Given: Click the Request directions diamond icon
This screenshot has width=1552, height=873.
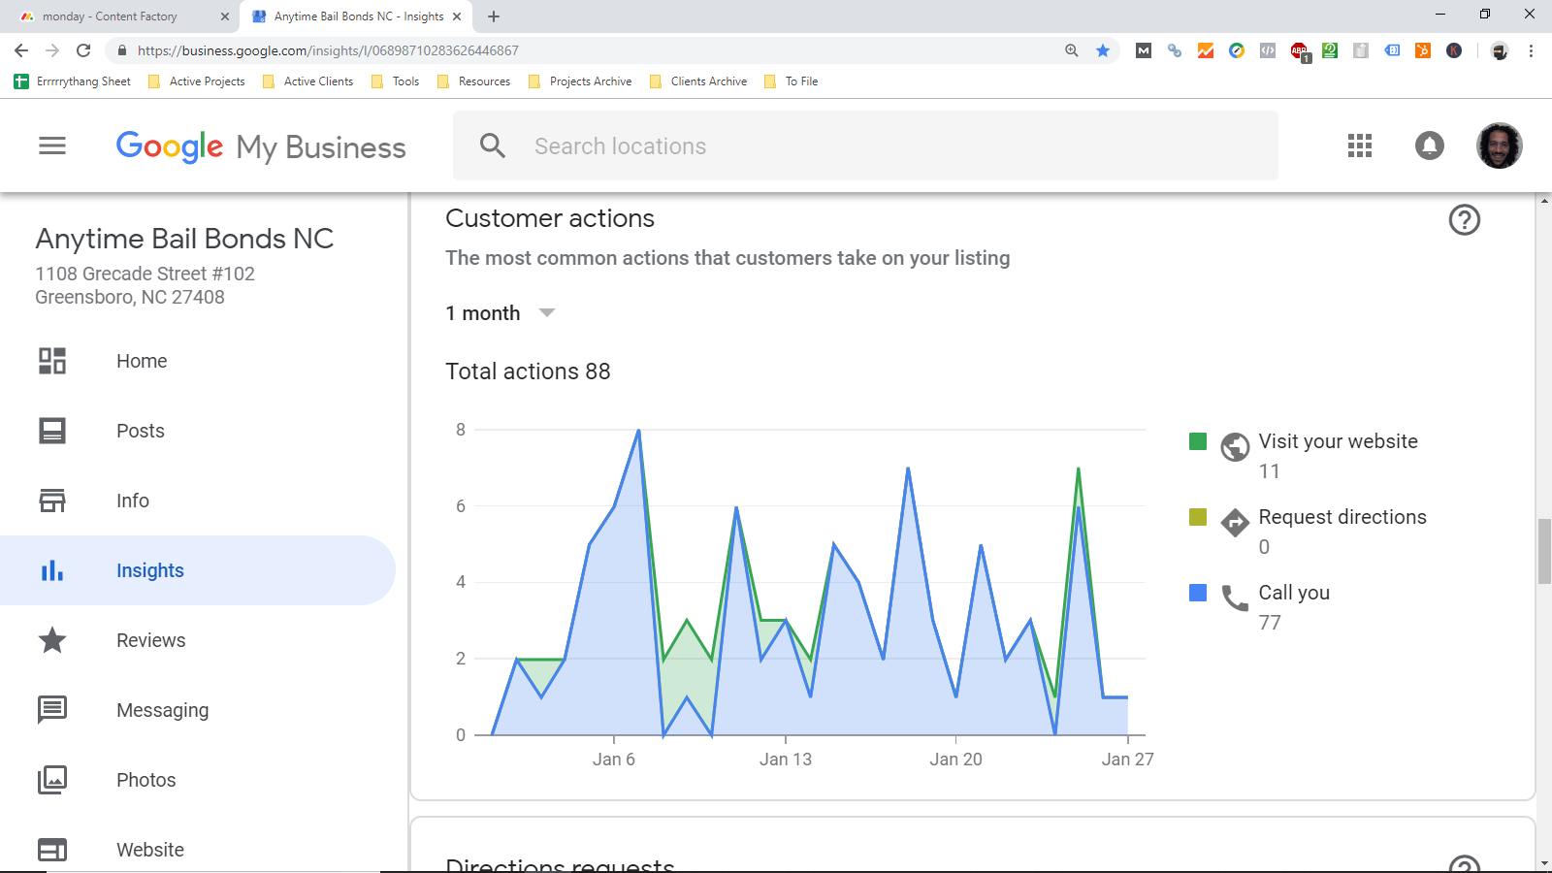Looking at the screenshot, I should 1235,523.
